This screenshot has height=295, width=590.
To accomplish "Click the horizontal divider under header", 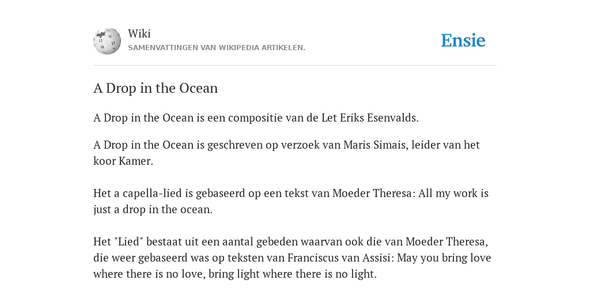I will pyautogui.click(x=295, y=66).
